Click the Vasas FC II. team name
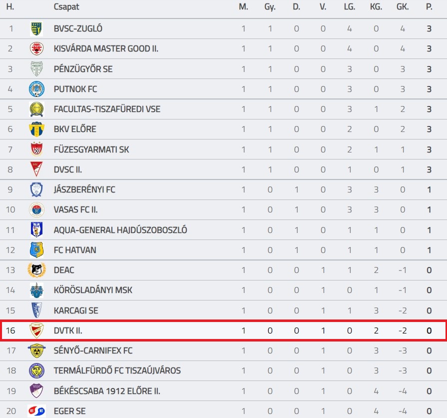Screen dimensions: 447x418 (x=76, y=209)
